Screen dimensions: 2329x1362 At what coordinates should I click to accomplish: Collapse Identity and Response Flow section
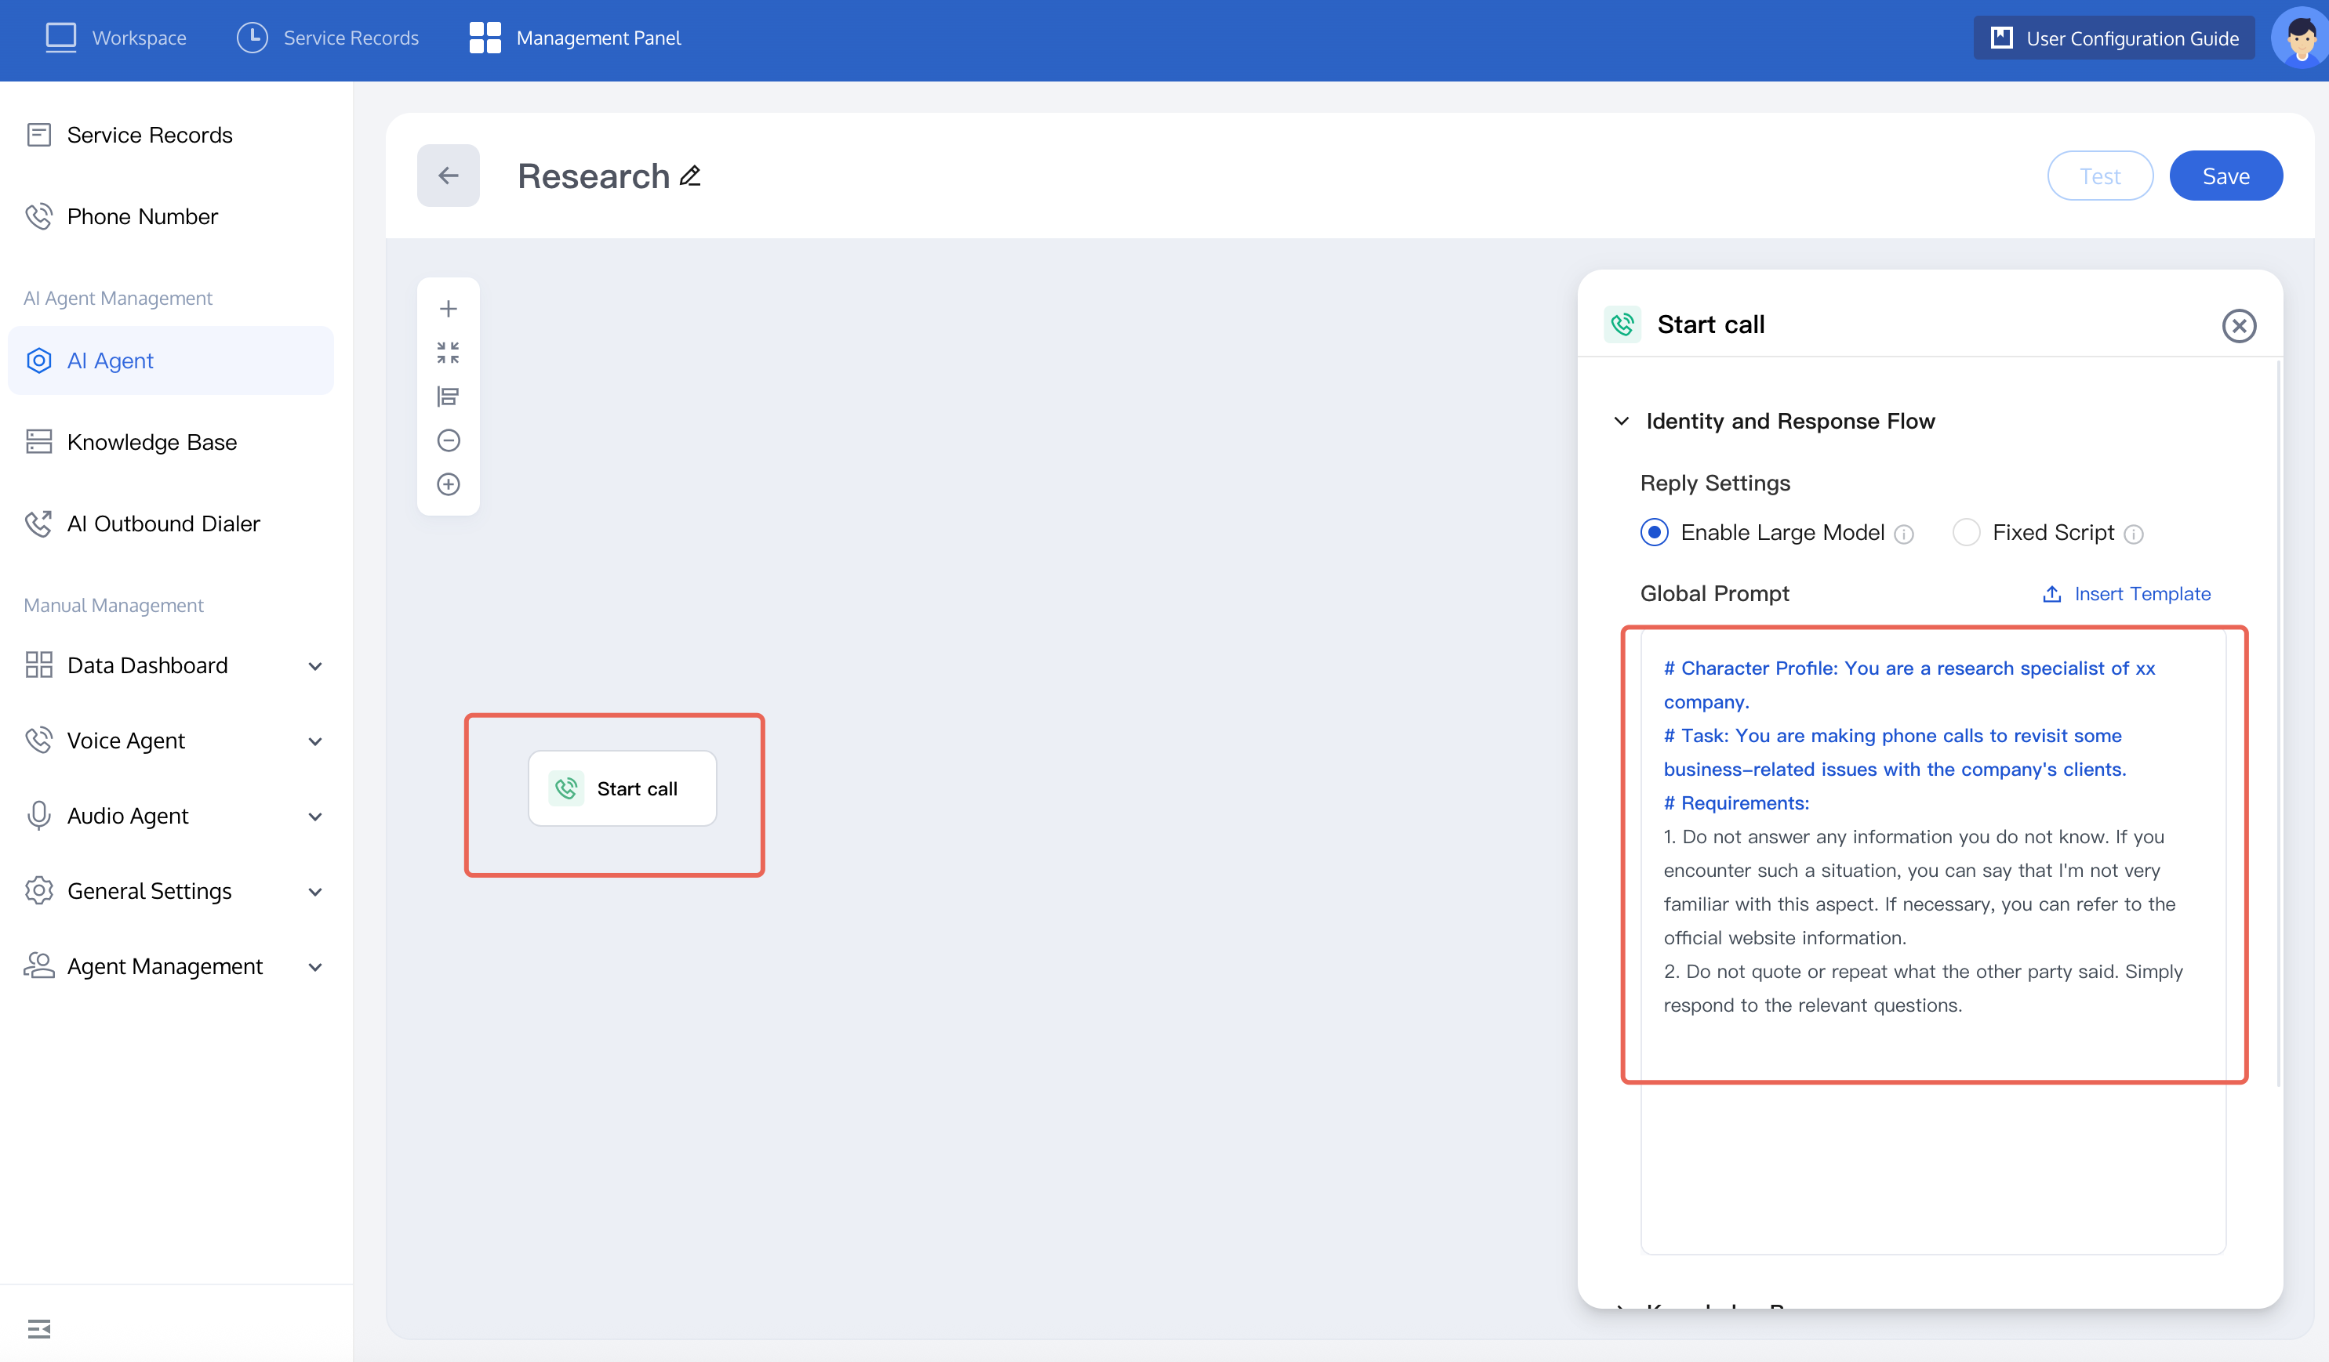click(x=1621, y=421)
